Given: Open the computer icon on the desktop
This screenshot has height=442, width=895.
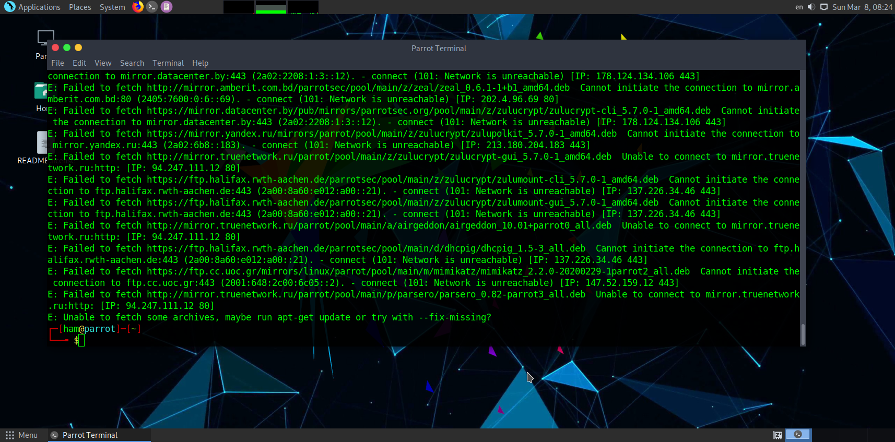Looking at the screenshot, I should coord(45,38).
